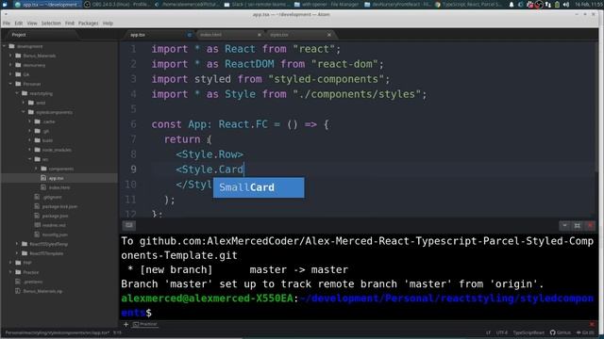Viewport: 604px width, 339px height.
Task: Select the Bonus_Materials.zip file
Action: (x=42, y=291)
